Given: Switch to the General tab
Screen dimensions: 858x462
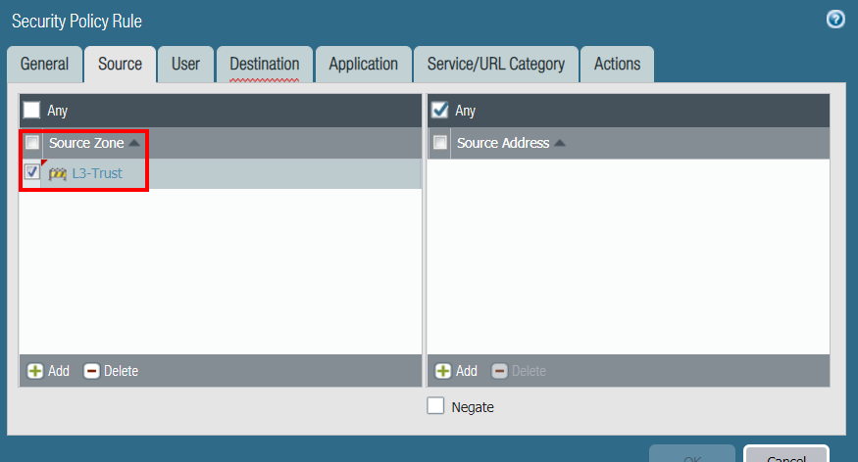Looking at the screenshot, I should coord(45,64).
